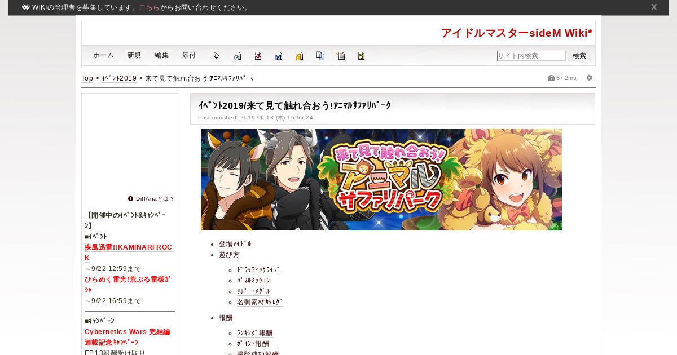Open the 名刺素材ｶﾀﾛｸﾞ contents link
The height and width of the screenshot is (355, 677).
pos(260,302)
